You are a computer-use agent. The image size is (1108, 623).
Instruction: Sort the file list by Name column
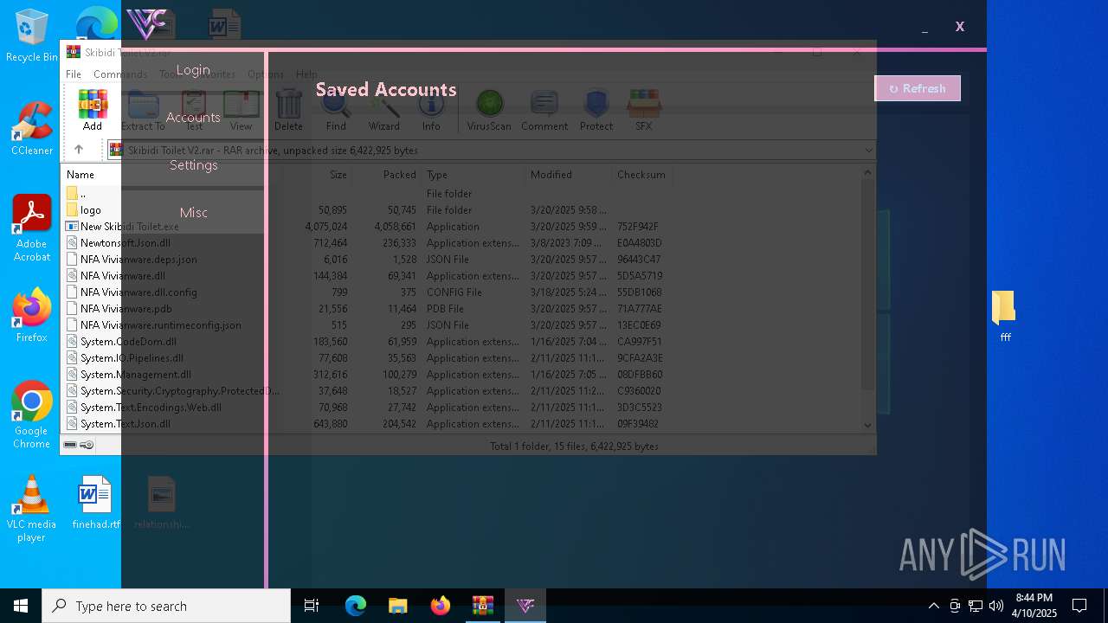81,175
